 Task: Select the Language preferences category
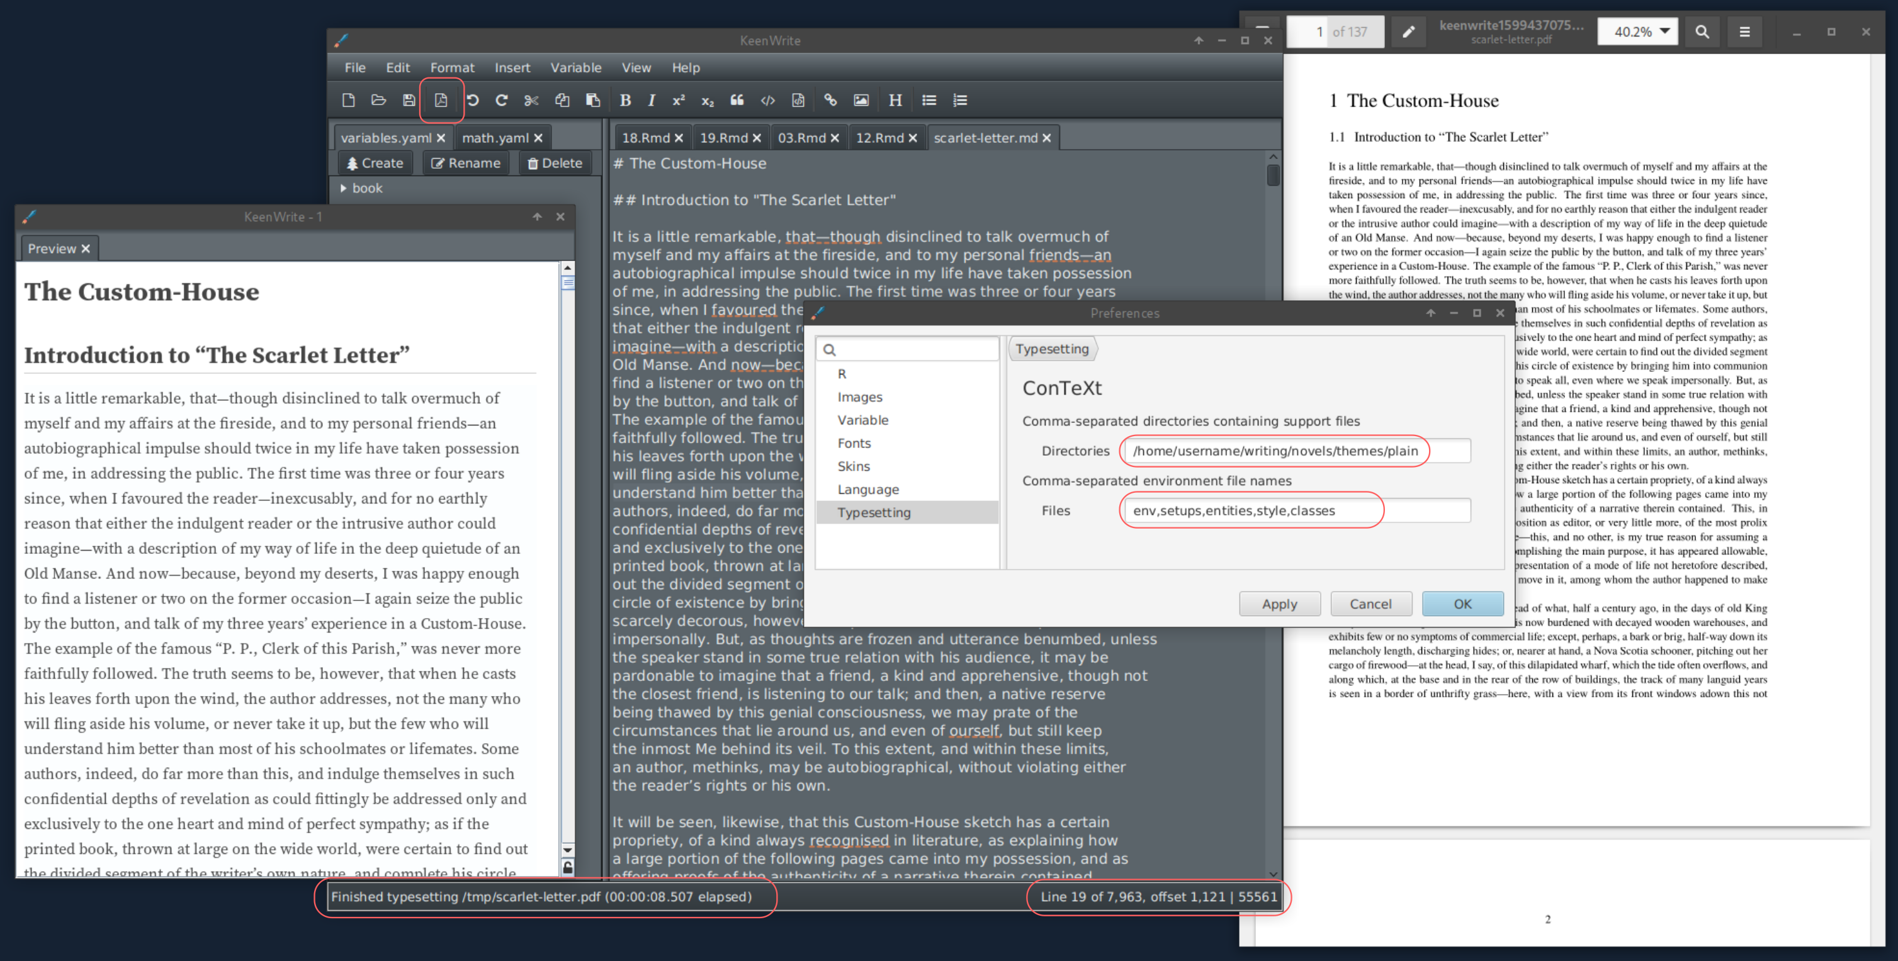point(907,490)
